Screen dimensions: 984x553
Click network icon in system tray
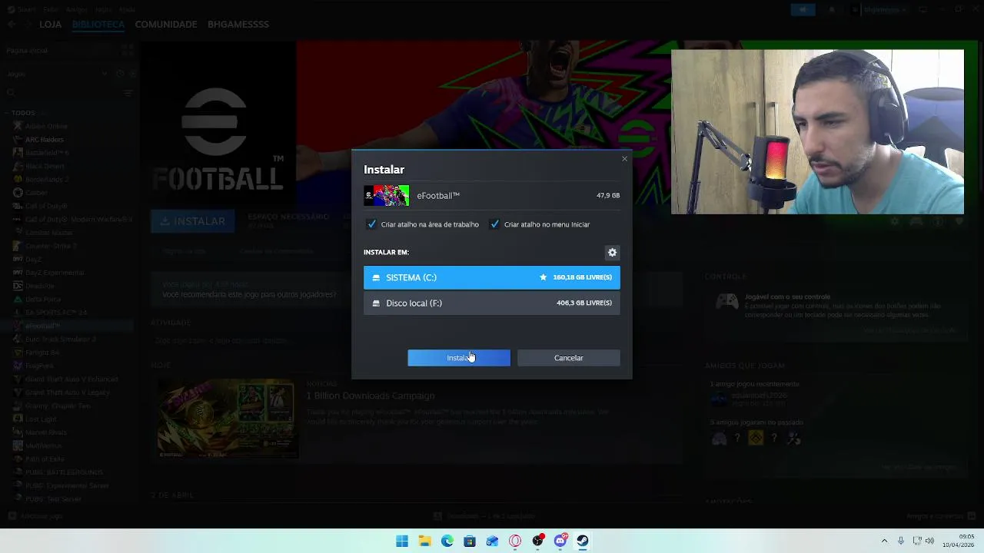(917, 541)
